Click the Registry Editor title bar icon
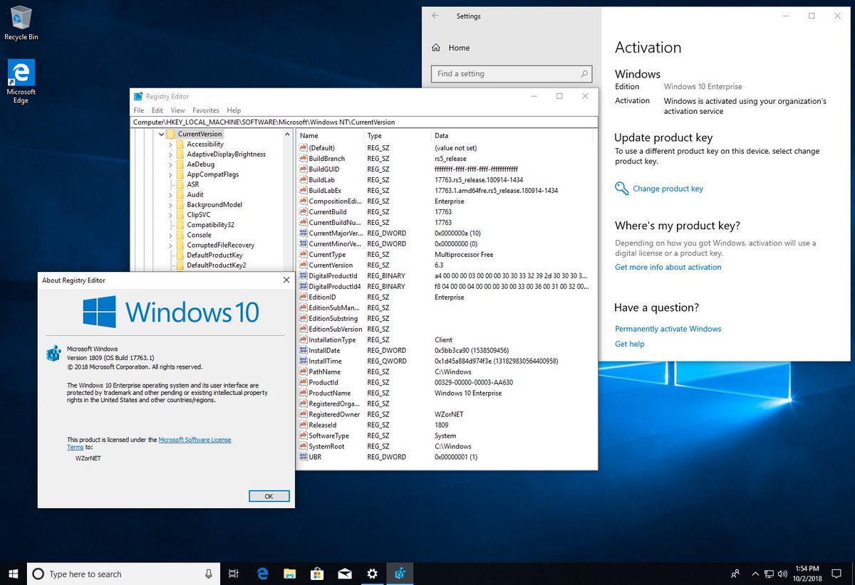Viewport: 855px width, 585px height. coord(138,96)
